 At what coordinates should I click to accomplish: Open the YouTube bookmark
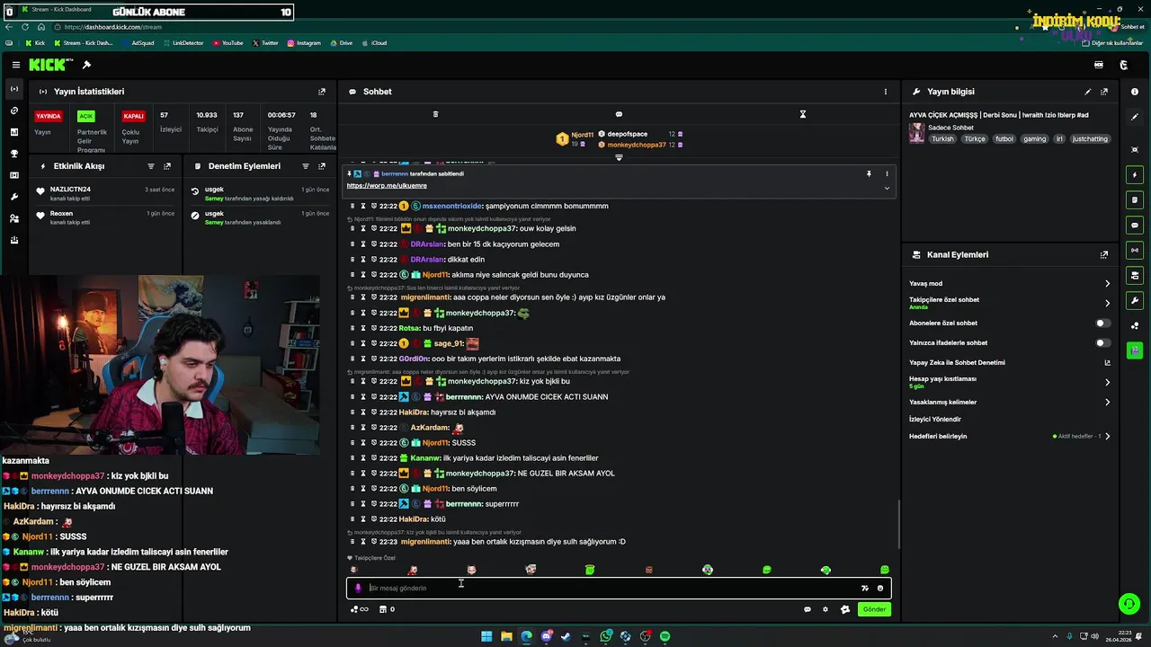point(228,43)
